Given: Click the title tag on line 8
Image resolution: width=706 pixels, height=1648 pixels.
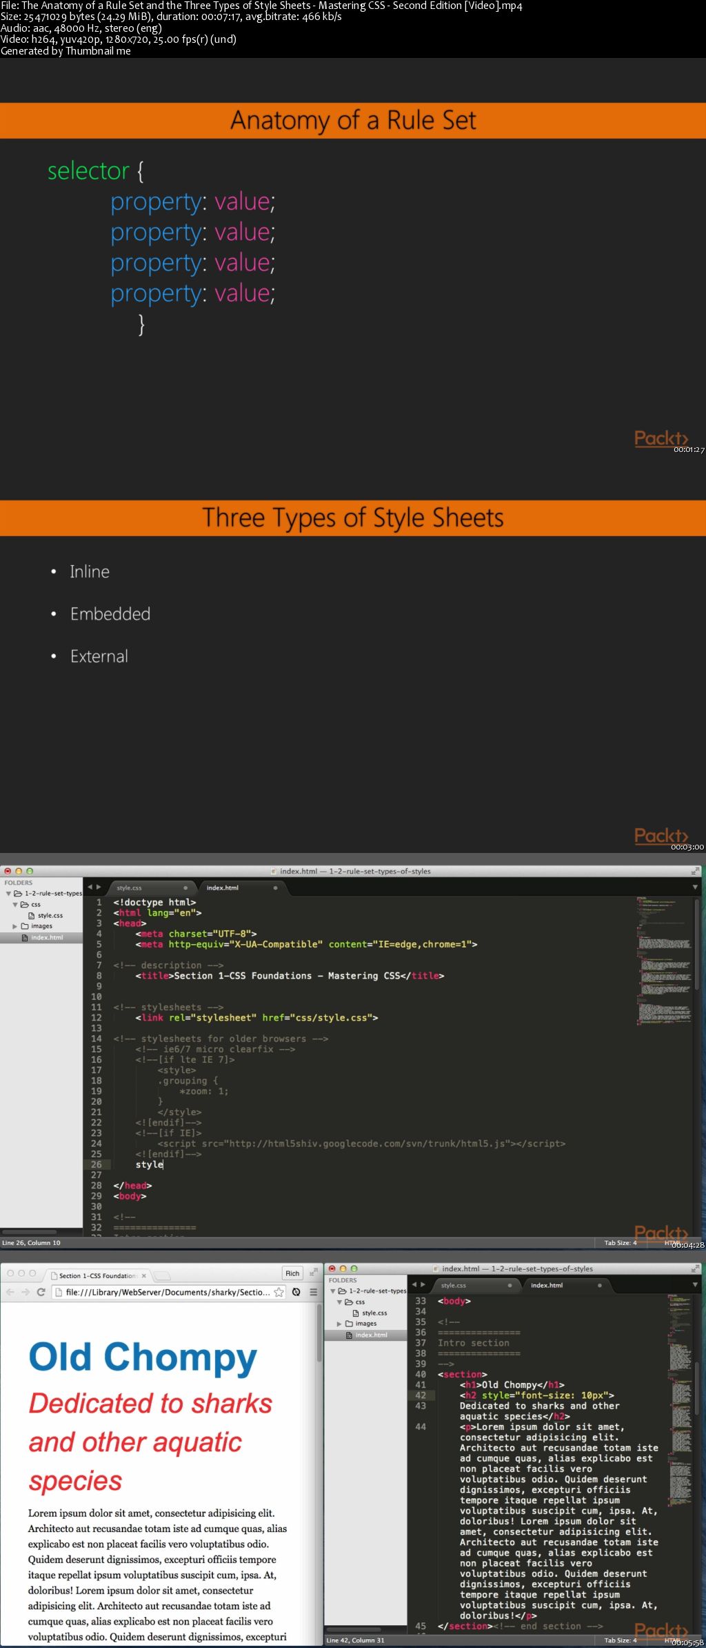Looking at the screenshot, I should 290,976.
